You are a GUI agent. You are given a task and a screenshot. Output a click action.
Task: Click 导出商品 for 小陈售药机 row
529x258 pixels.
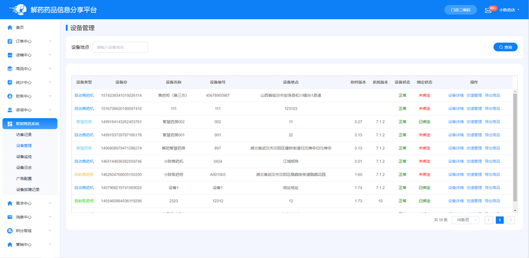click(x=492, y=162)
